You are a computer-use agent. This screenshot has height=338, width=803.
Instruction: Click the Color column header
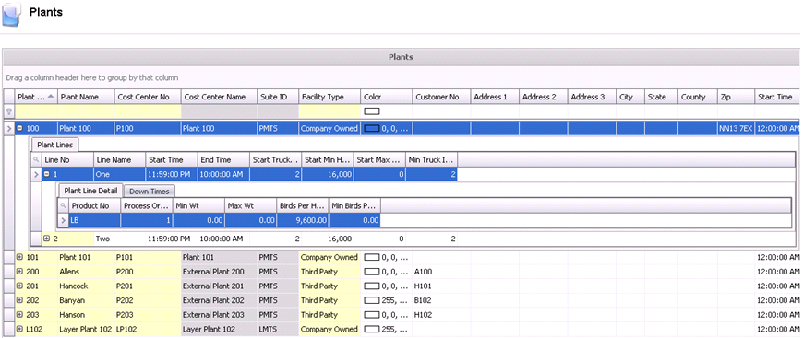386,97
